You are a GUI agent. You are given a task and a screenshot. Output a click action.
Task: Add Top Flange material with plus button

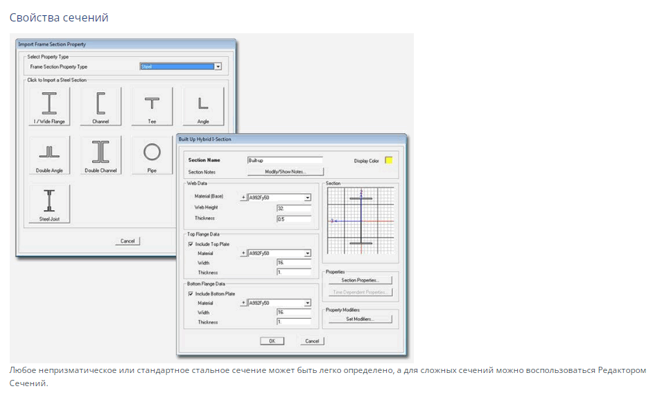(243, 253)
